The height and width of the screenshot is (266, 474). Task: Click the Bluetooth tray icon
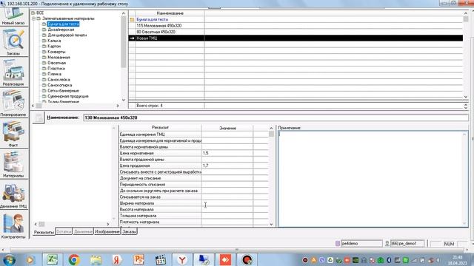(389, 260)
